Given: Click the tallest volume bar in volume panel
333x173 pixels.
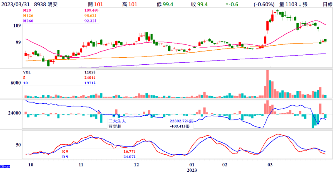Looking at the screenshot, I should tap(267, 83).
